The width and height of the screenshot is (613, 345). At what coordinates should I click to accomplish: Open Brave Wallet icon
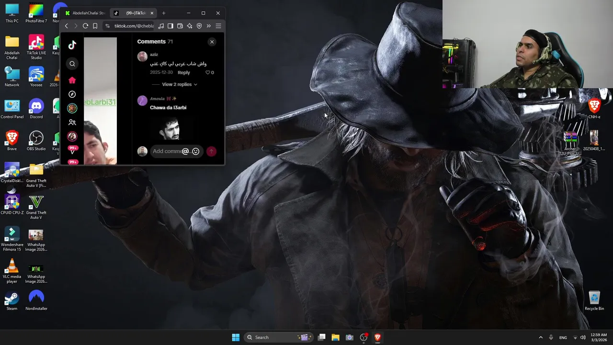coord(180,26)
